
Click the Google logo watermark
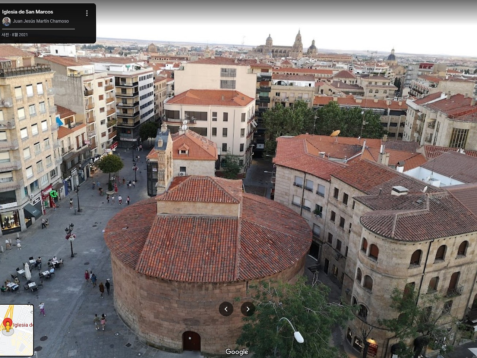(237, 352)
